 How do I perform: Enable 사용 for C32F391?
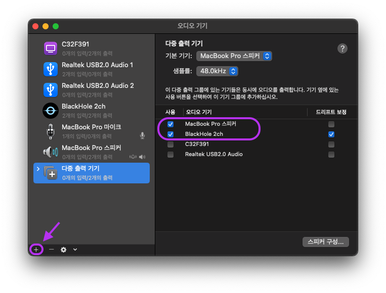click(170, 144)
